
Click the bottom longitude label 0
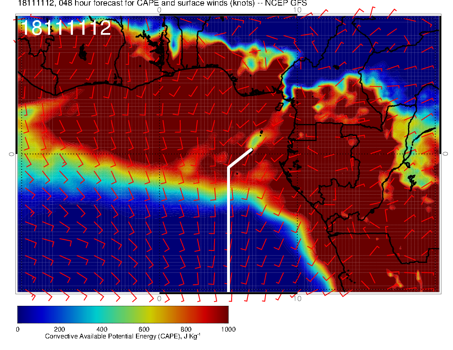pyautogui.click(x=159, y=298)
